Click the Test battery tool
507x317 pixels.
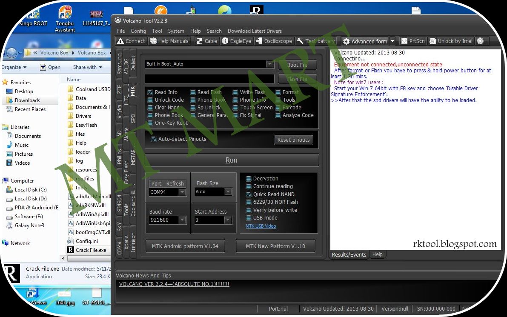(x=316, y=41)
